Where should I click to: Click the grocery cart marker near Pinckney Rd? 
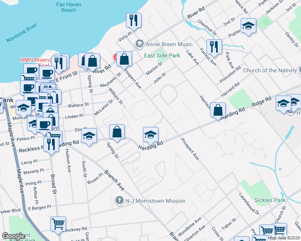(x=58, y=224)
